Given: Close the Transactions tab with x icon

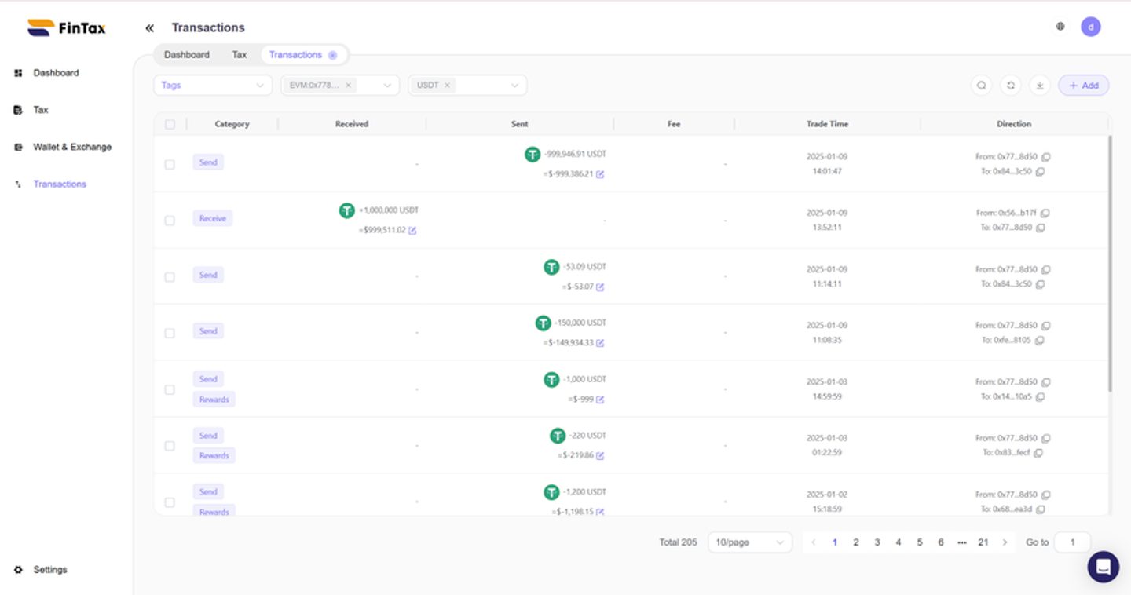Looking at the screenshot, I should [x=332, y=55].
